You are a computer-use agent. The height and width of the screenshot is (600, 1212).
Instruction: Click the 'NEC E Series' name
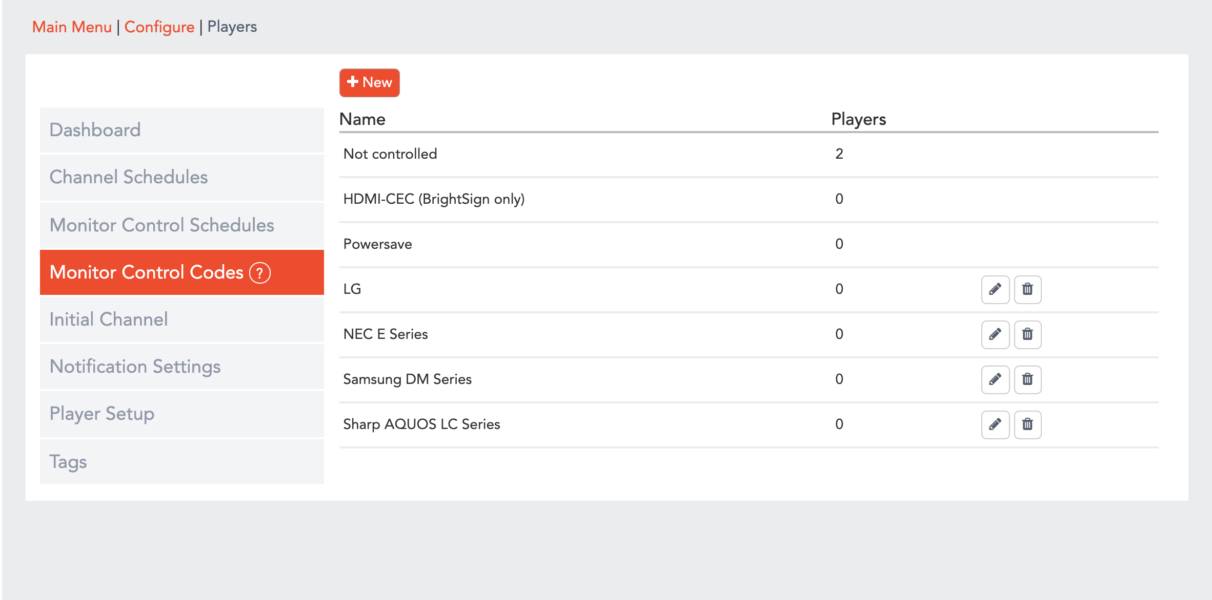point(386,334)
